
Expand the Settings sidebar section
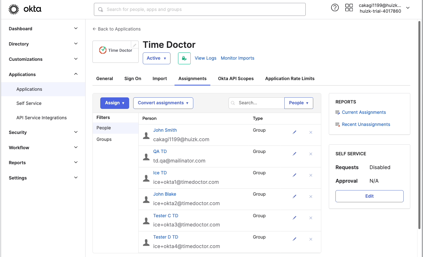(43, 178)
